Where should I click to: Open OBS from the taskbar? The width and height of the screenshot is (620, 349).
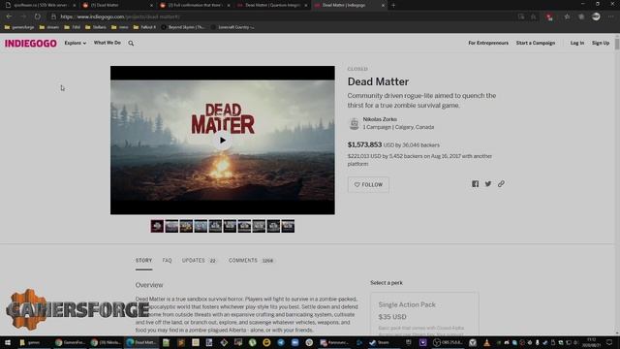click(x=448, y=342)
